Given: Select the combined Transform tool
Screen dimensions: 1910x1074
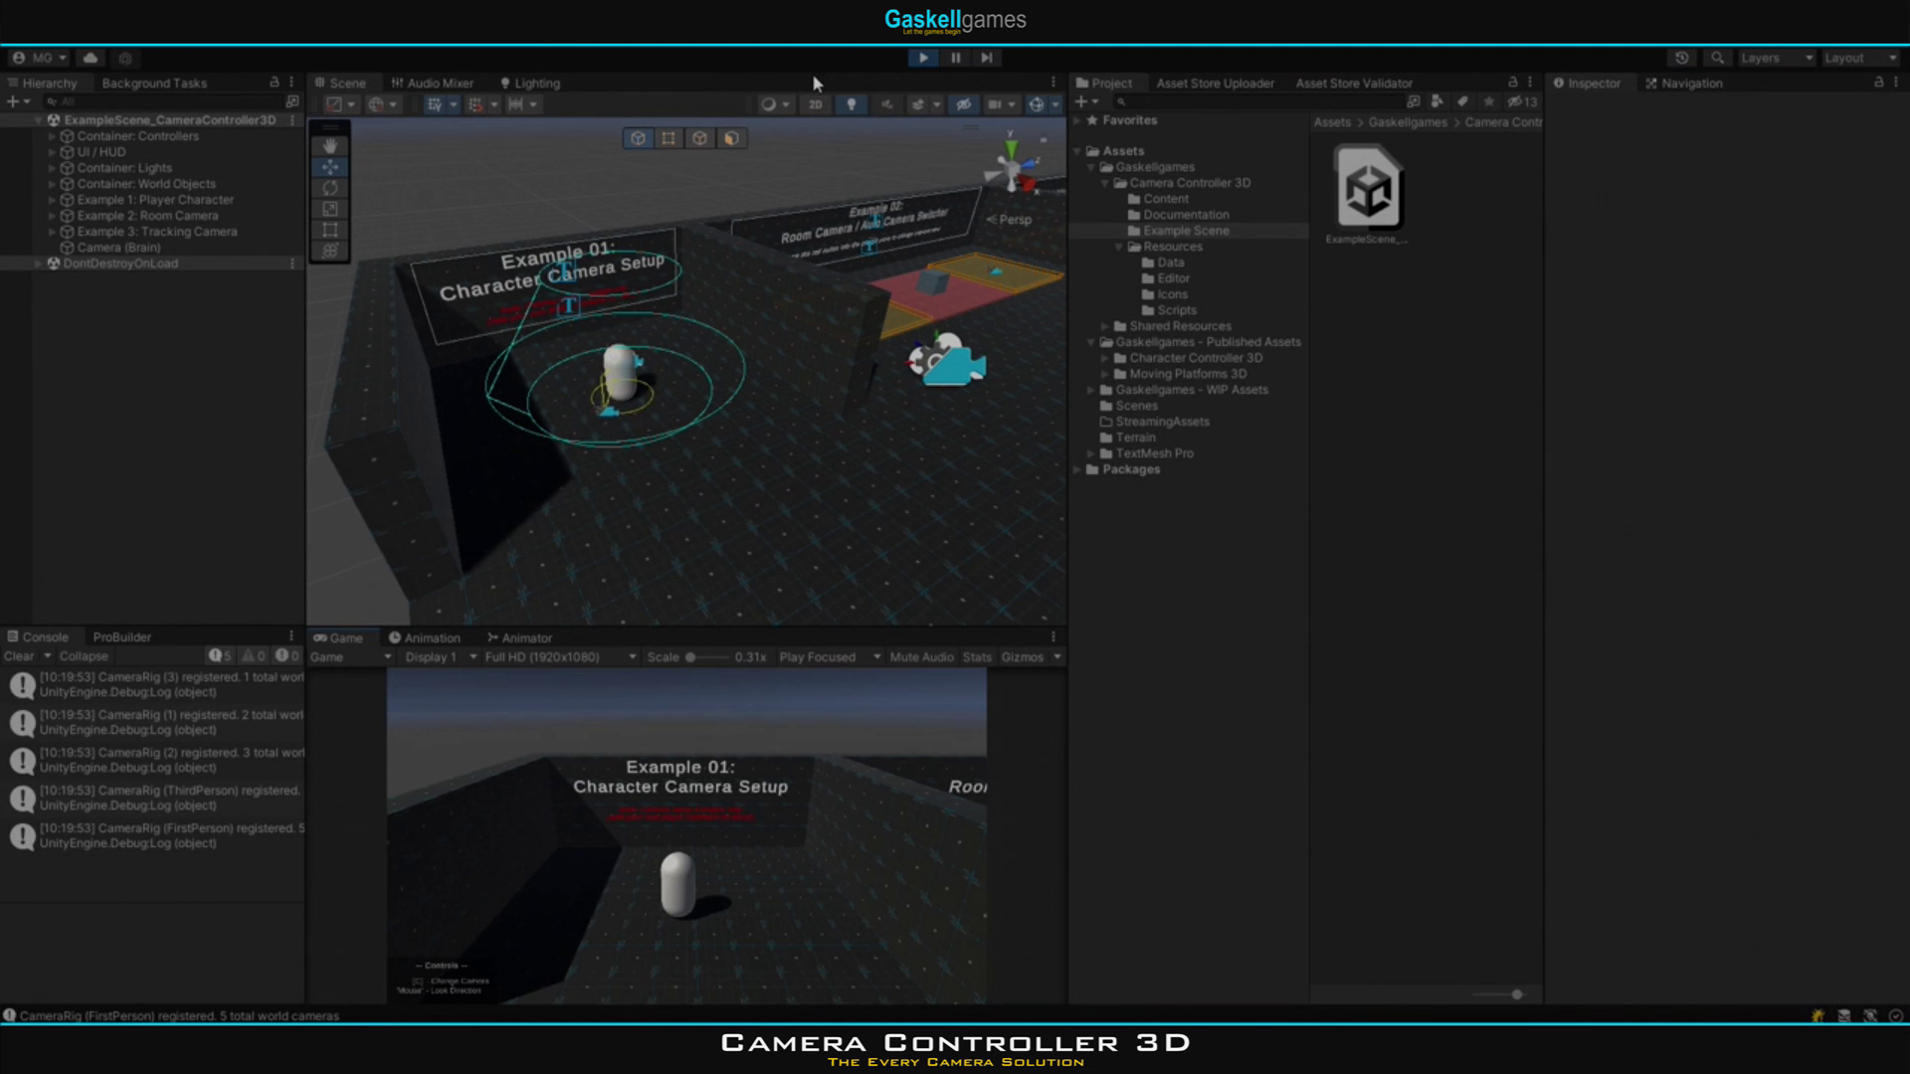Looking at the screenshot, I should [330, 251].
